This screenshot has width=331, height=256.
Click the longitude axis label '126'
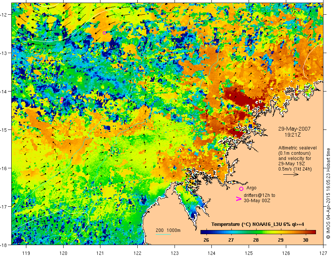[286, 253]
